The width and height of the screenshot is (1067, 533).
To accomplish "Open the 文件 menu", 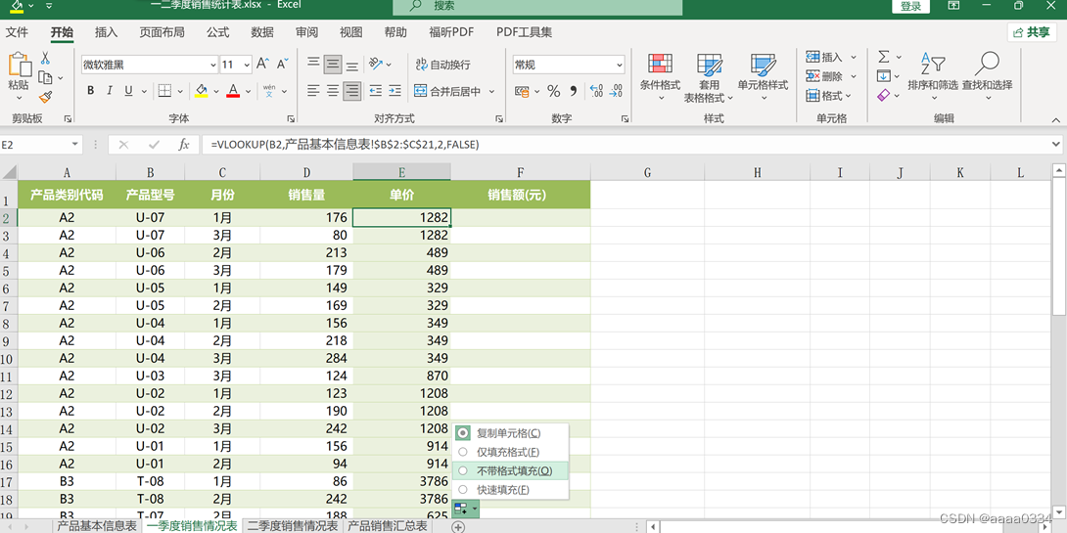I will tap(17, 32).
